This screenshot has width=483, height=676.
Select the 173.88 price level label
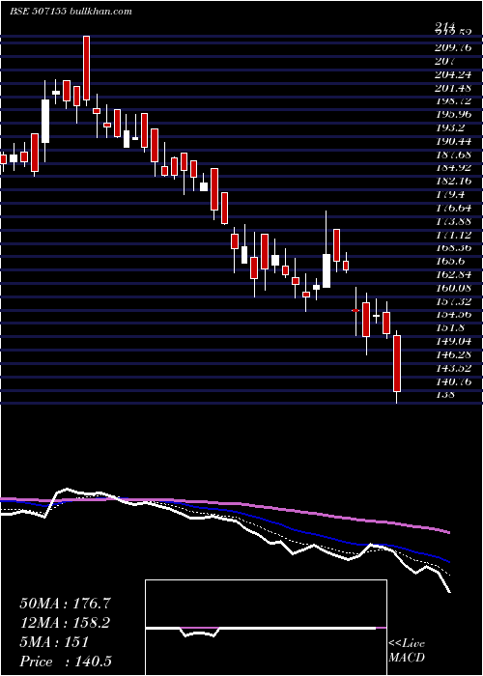tap(452, 221)
